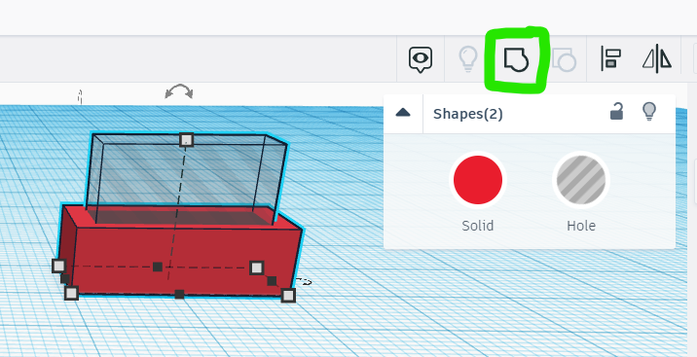Click the white corner handle at the box's front-right bottom
Viewport: 697px width, 357px height.
coord(288,296)
